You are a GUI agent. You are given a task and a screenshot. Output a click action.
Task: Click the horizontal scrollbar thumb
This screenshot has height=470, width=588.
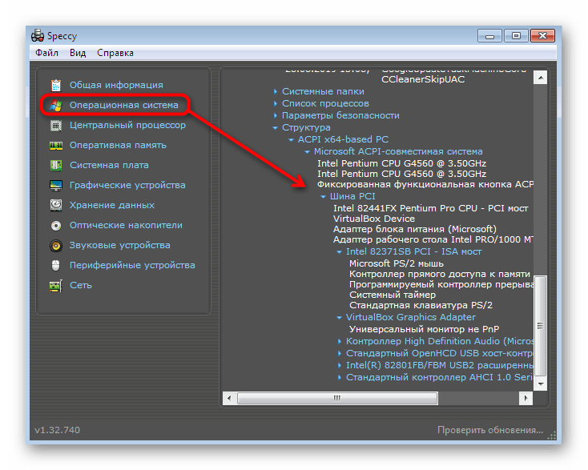[337, 398]
